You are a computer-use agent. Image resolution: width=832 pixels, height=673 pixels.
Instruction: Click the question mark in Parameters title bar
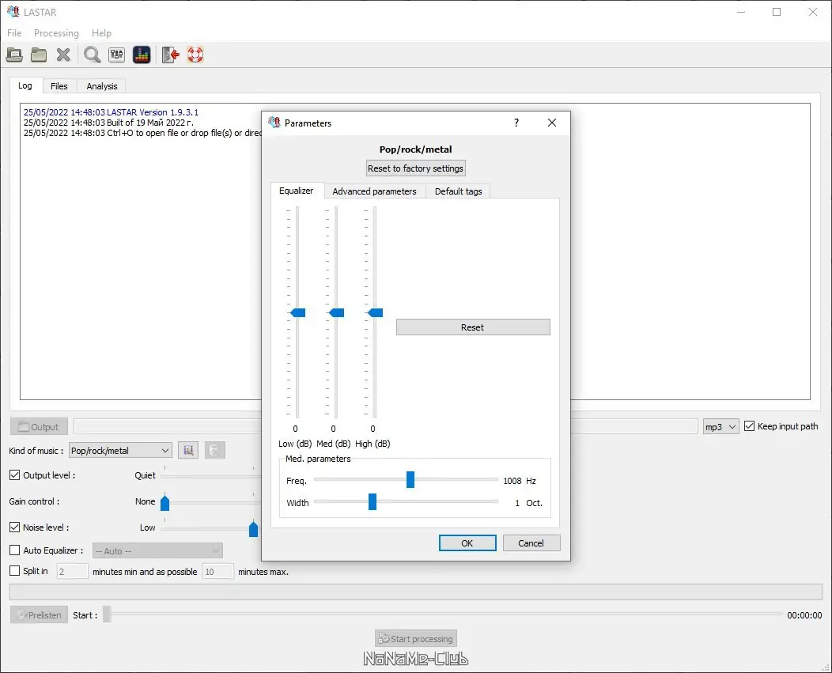point(516,123)
